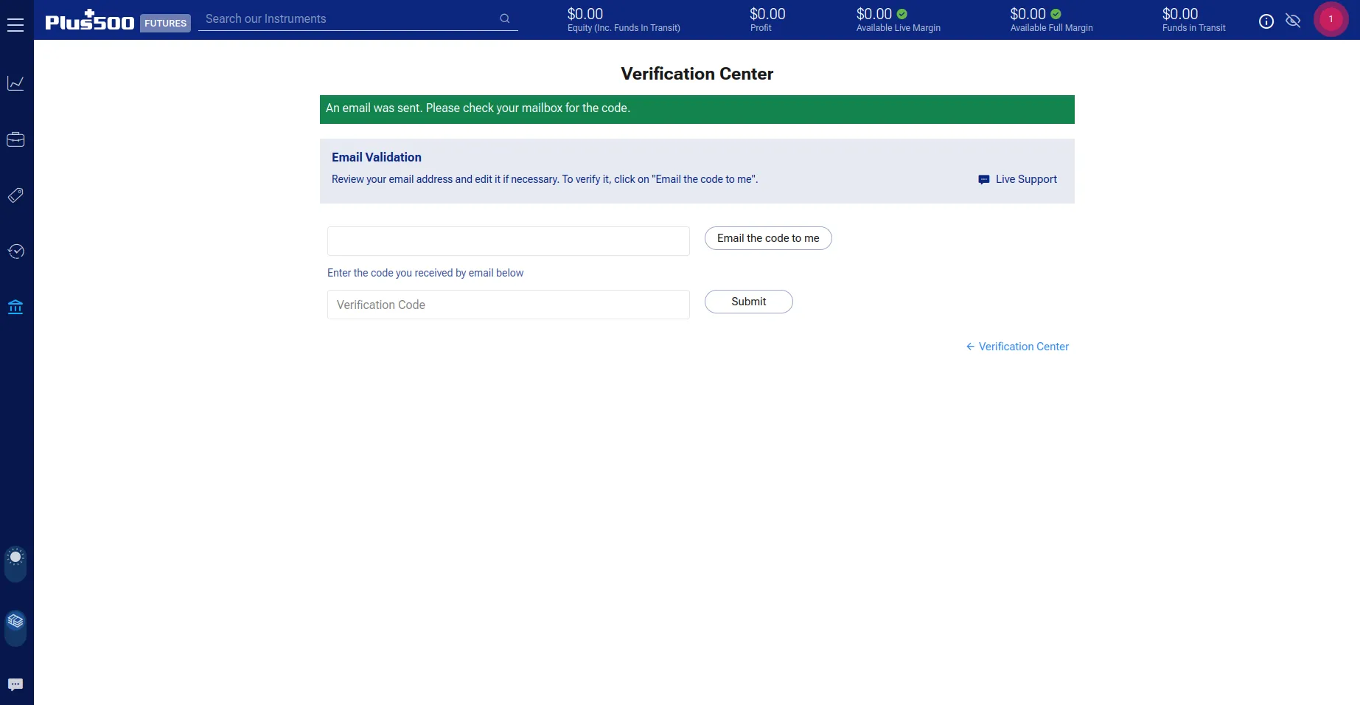1360x705 pixels.
Task: Open the hamburger main menu
Action: click(x=15, y=25)
